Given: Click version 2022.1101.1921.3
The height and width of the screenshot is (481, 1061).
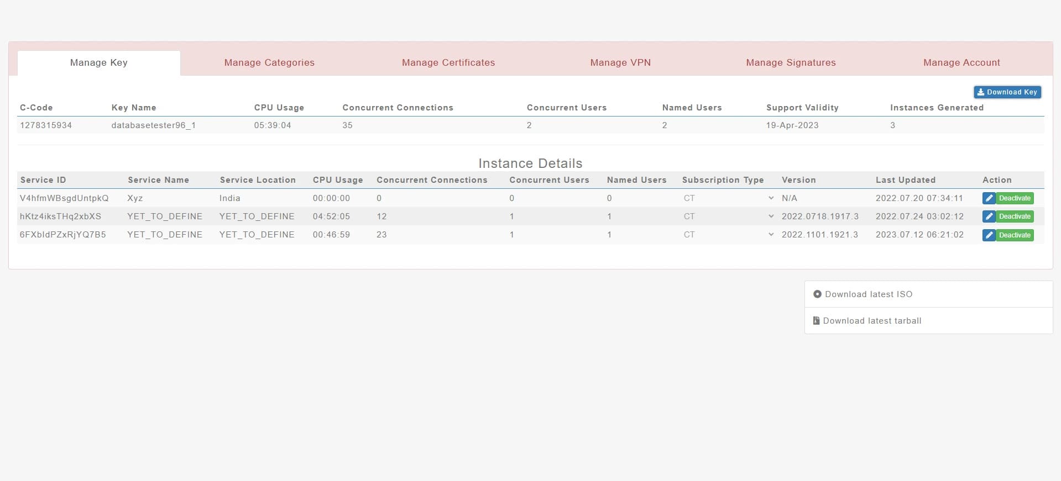Looking at the screenshot, I should (820, 235).
